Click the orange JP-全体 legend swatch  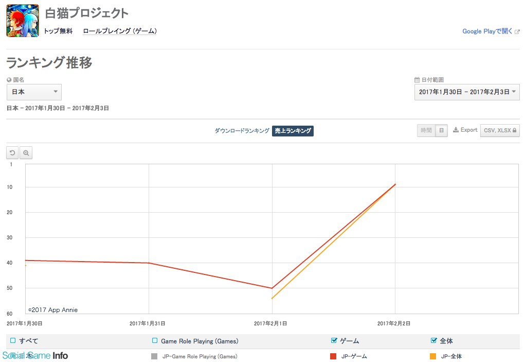click(x=433, y=356)
